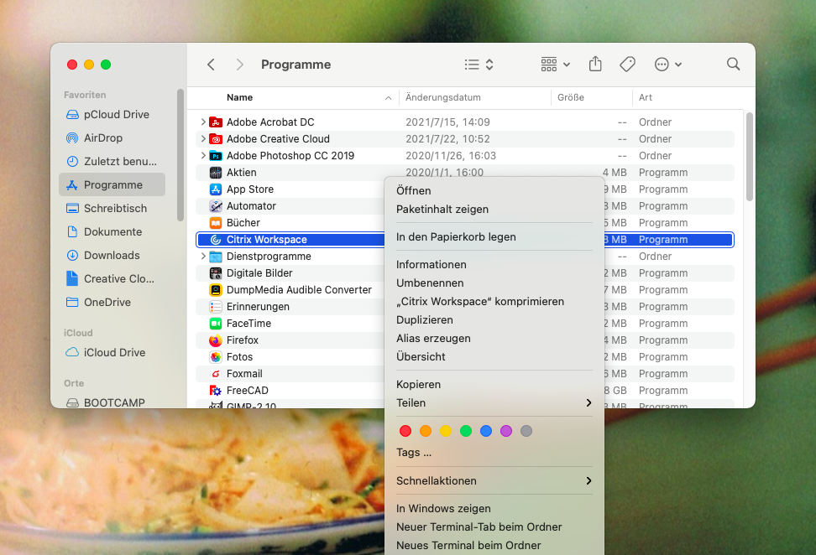Expand the Adobe Photoshop CC 2019 folder
The image size is (816, 555).
click(203, 155)
